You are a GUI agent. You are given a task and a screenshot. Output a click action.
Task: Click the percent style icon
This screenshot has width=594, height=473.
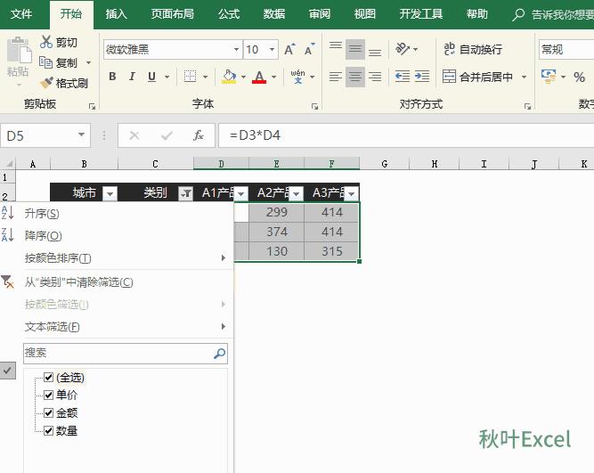tap(579, 77)
